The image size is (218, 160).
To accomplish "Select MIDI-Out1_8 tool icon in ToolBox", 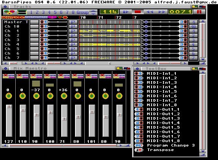I will click(139, 141).
